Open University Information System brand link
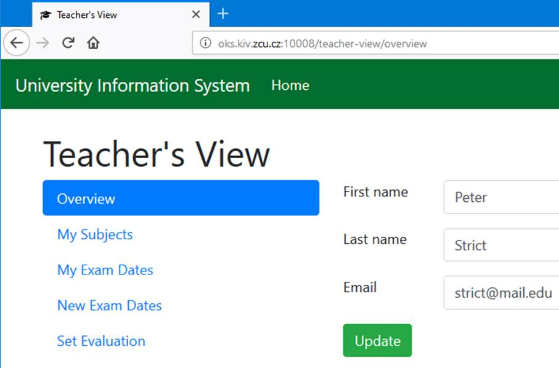The image size is (559, 368). click(133, 86)
